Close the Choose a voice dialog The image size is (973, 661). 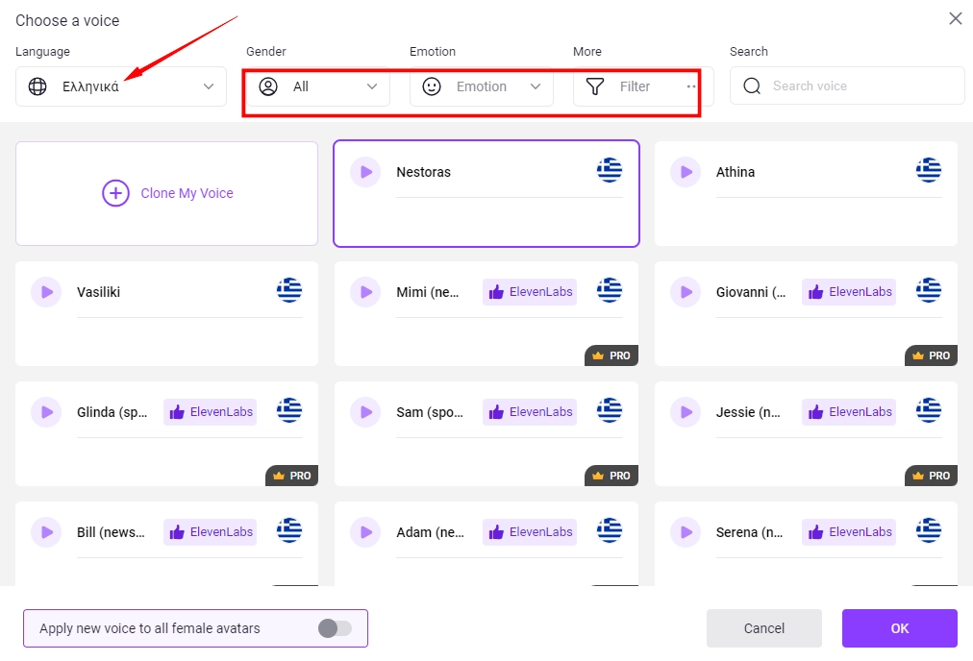[x=955, y=18]
